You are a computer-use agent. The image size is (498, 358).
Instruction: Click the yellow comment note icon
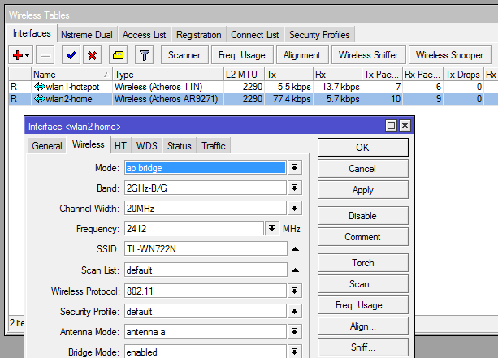coord(118,55)
